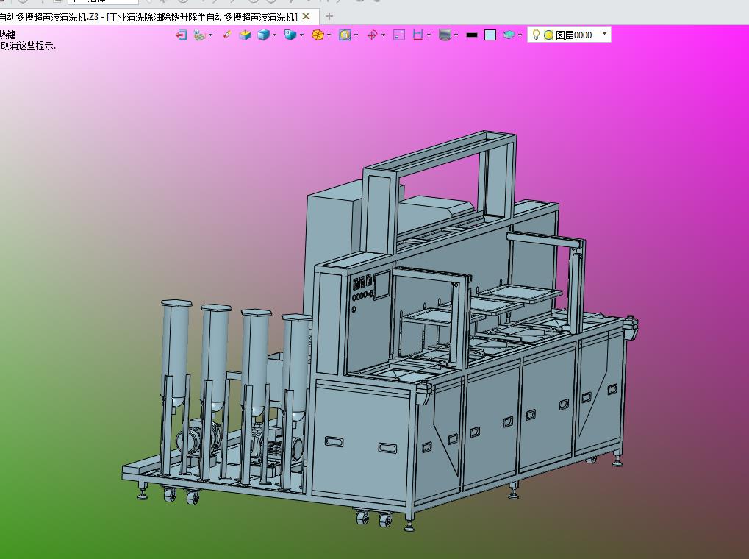Click the black line color swatch
749x559 pixels.
point(472,35)
